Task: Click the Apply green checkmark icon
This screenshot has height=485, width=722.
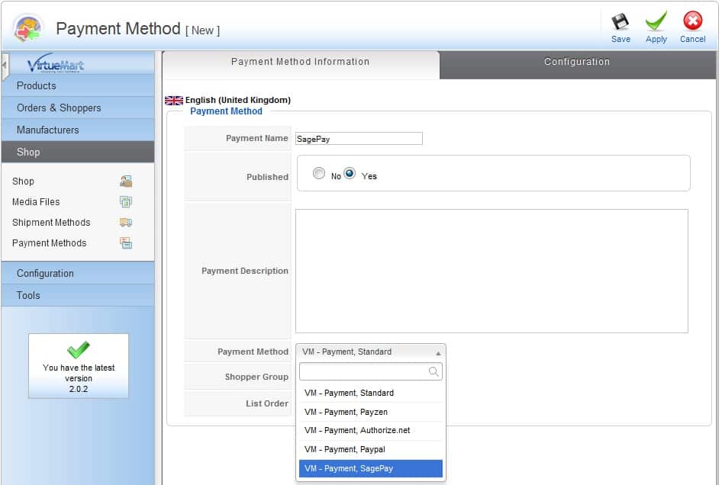Action: (656, 21)
